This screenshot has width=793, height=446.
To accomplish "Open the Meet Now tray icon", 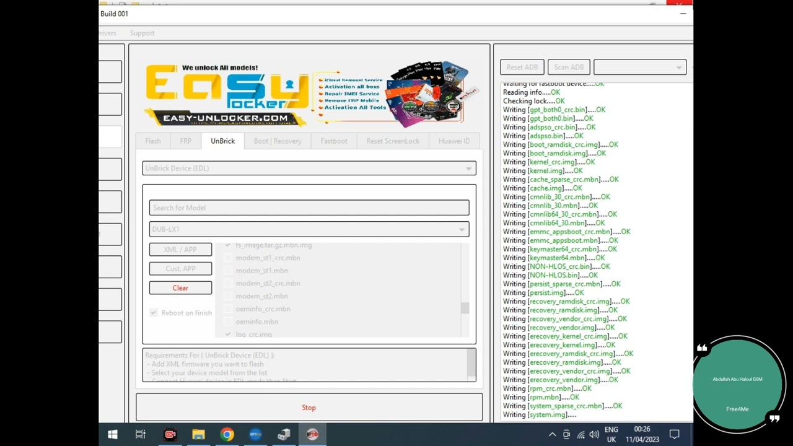I will [x=566, y=435].
